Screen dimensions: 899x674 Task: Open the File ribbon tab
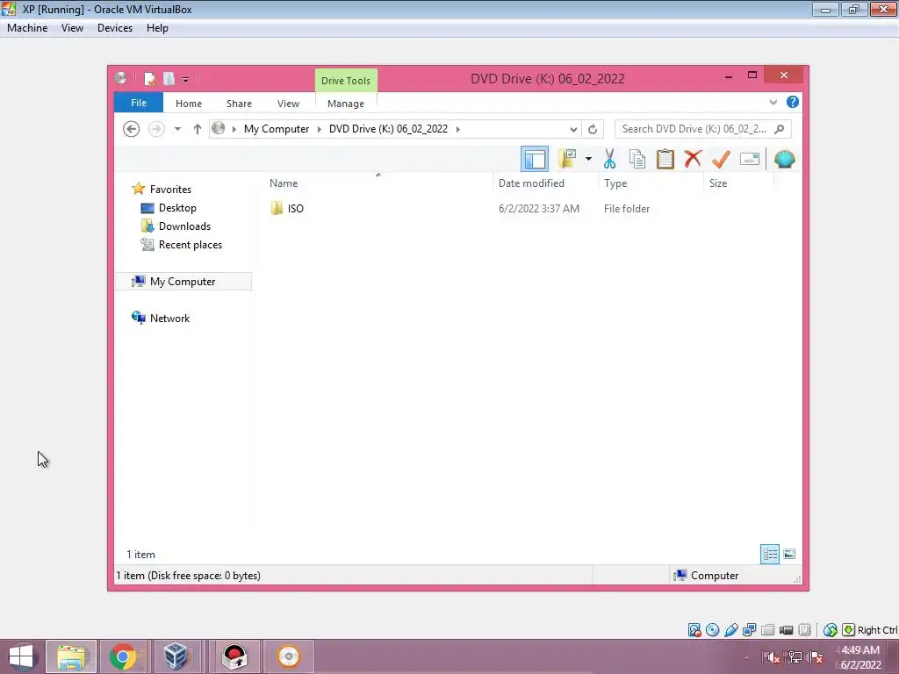[x=139, y=103]
